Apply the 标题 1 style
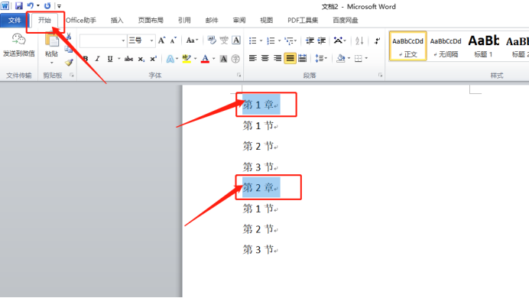 pyautogui.click(x=483, y=46)
